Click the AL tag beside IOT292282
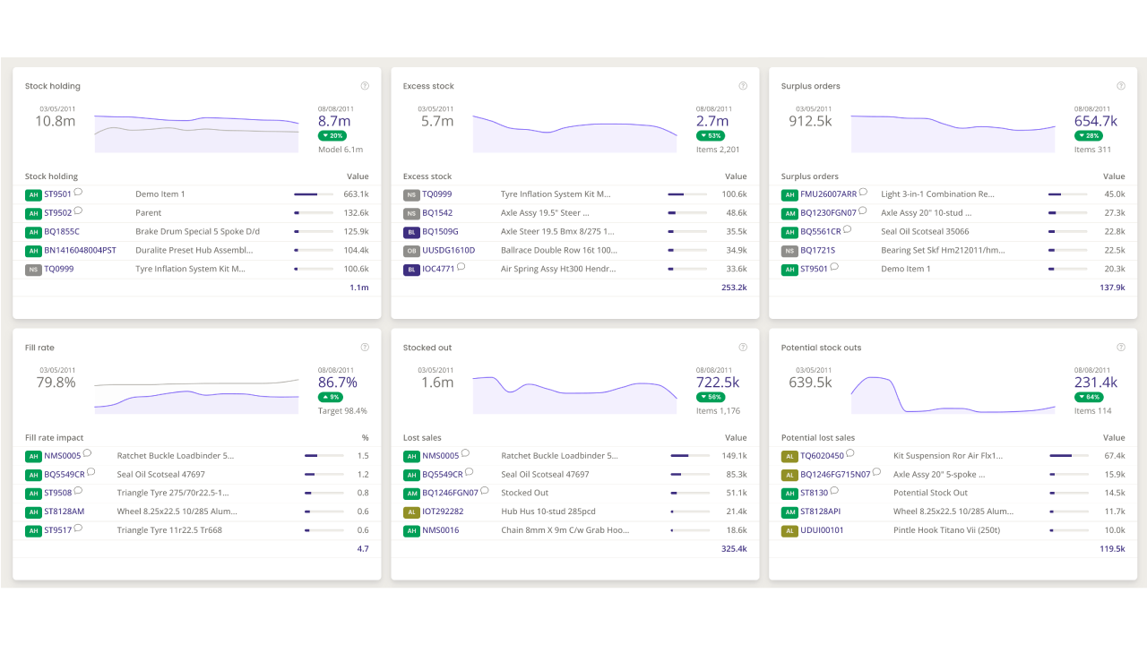This screenshot has width=1147, height=645. (411, 512)
